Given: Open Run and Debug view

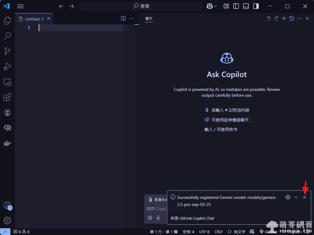Looking at the screenshot, I should point(7,66).
